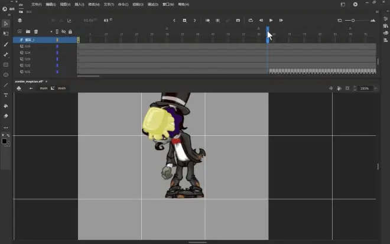Insert keyframe button in timeline
The width and height of the screenshot is (390, 244).
click(184, 21)
